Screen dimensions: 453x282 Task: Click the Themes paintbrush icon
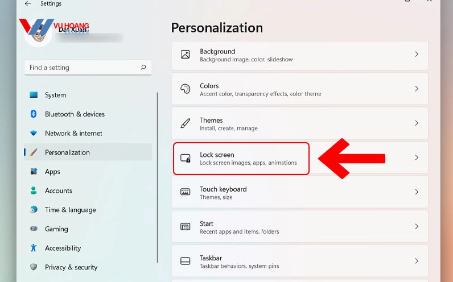[x=185, y=123]
